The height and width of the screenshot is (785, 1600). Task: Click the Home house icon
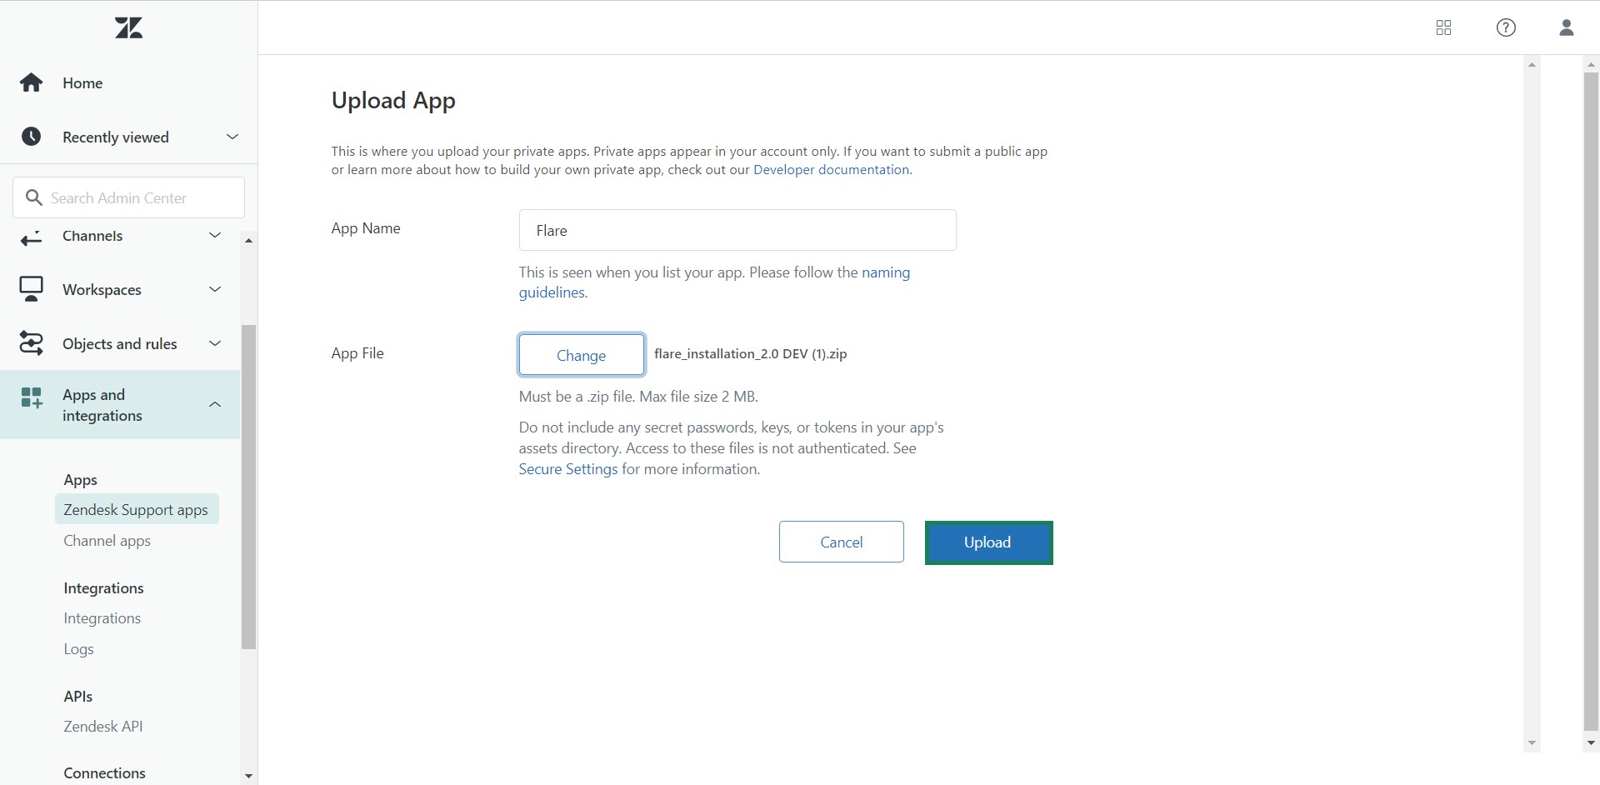tap(32, 82)
